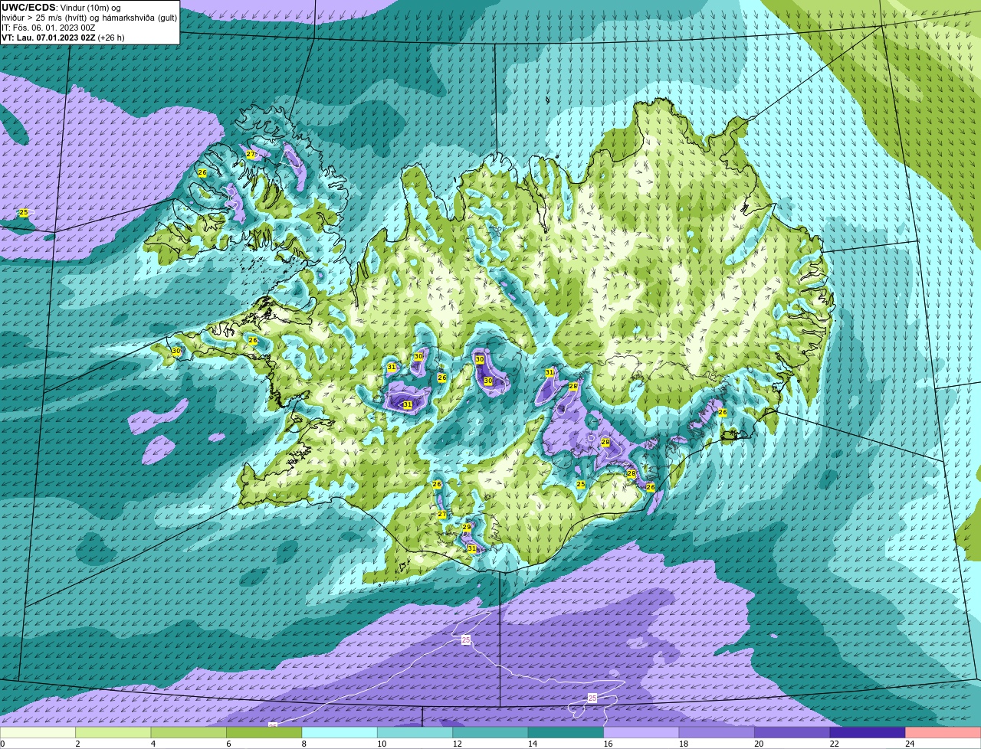Pick the medium green 4–6 legend color
This screenshot has width=981, height=749.
coord(189,733)
